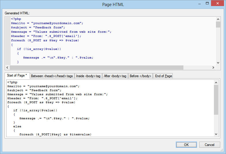Viewport: 226px width, 154px height.
Task: Go to the After <body> tag tab
Action: tap(115, 76)
